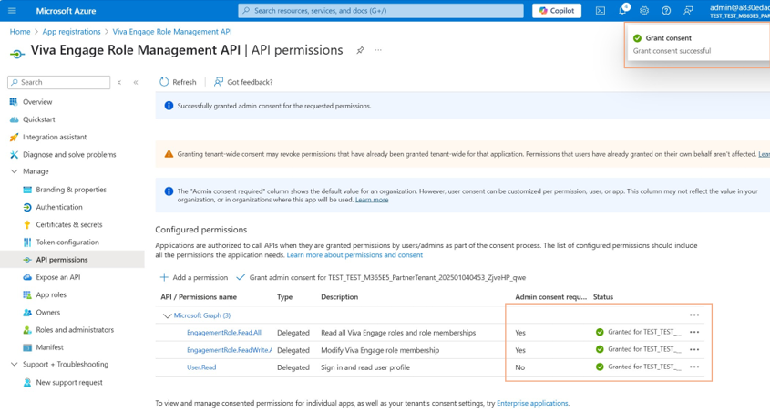Select API permissions in sidebar
This screenshot has width=770, height=413.
point(61,260)
